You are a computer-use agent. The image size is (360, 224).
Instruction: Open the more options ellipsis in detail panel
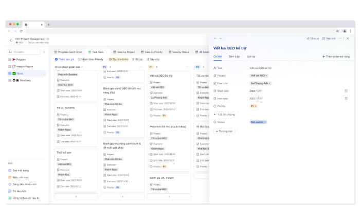pos(341,38)
